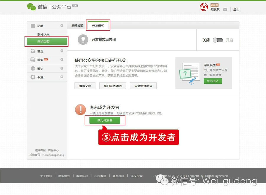Select 群发功能 in the sidebar
This screenshot has width=266, height=195.
[43, 35]
